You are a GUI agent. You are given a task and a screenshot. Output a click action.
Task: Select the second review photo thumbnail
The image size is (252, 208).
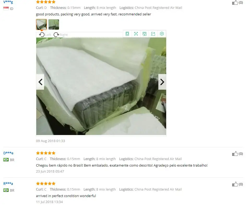click(54, 25)
